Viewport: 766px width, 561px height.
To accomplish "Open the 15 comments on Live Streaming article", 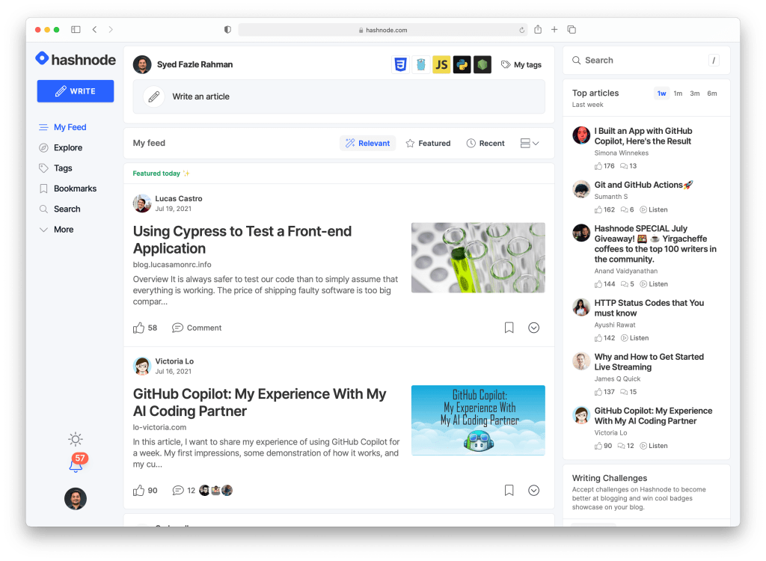I will (628, 392).
